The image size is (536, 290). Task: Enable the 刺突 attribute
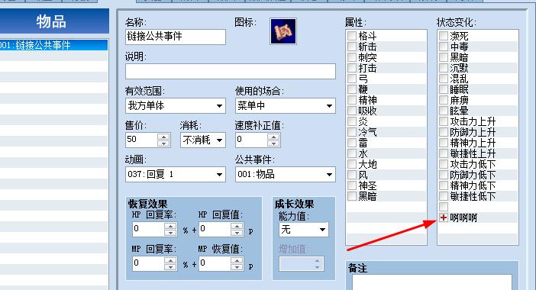point(352,57)
